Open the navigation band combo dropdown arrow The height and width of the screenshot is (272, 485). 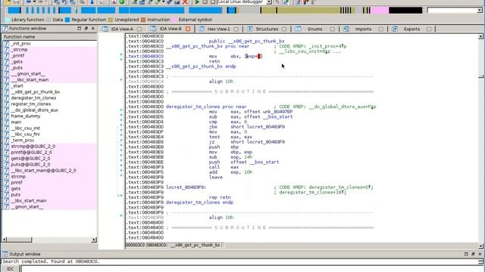(480, 11)
